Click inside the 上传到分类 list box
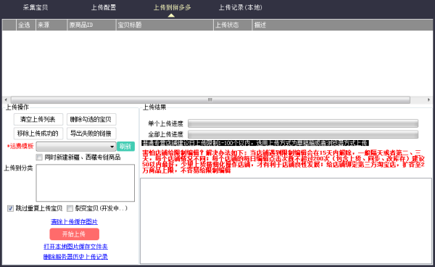 (85, 183)
